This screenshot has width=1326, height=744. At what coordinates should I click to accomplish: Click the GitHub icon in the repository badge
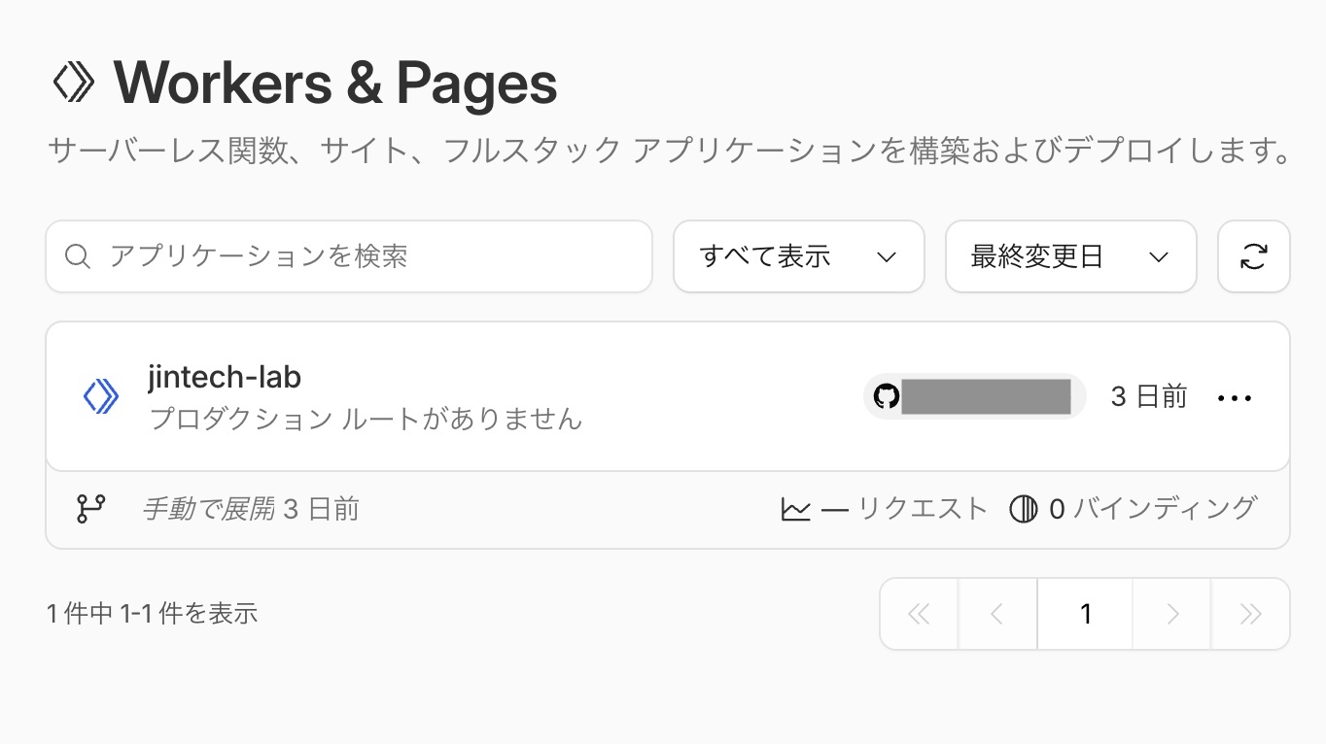click(886, 396)
